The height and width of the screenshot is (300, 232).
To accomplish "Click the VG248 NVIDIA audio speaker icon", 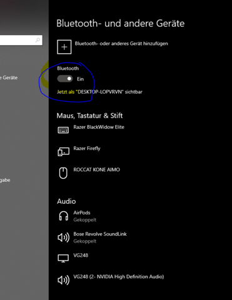I will [63, 280].
